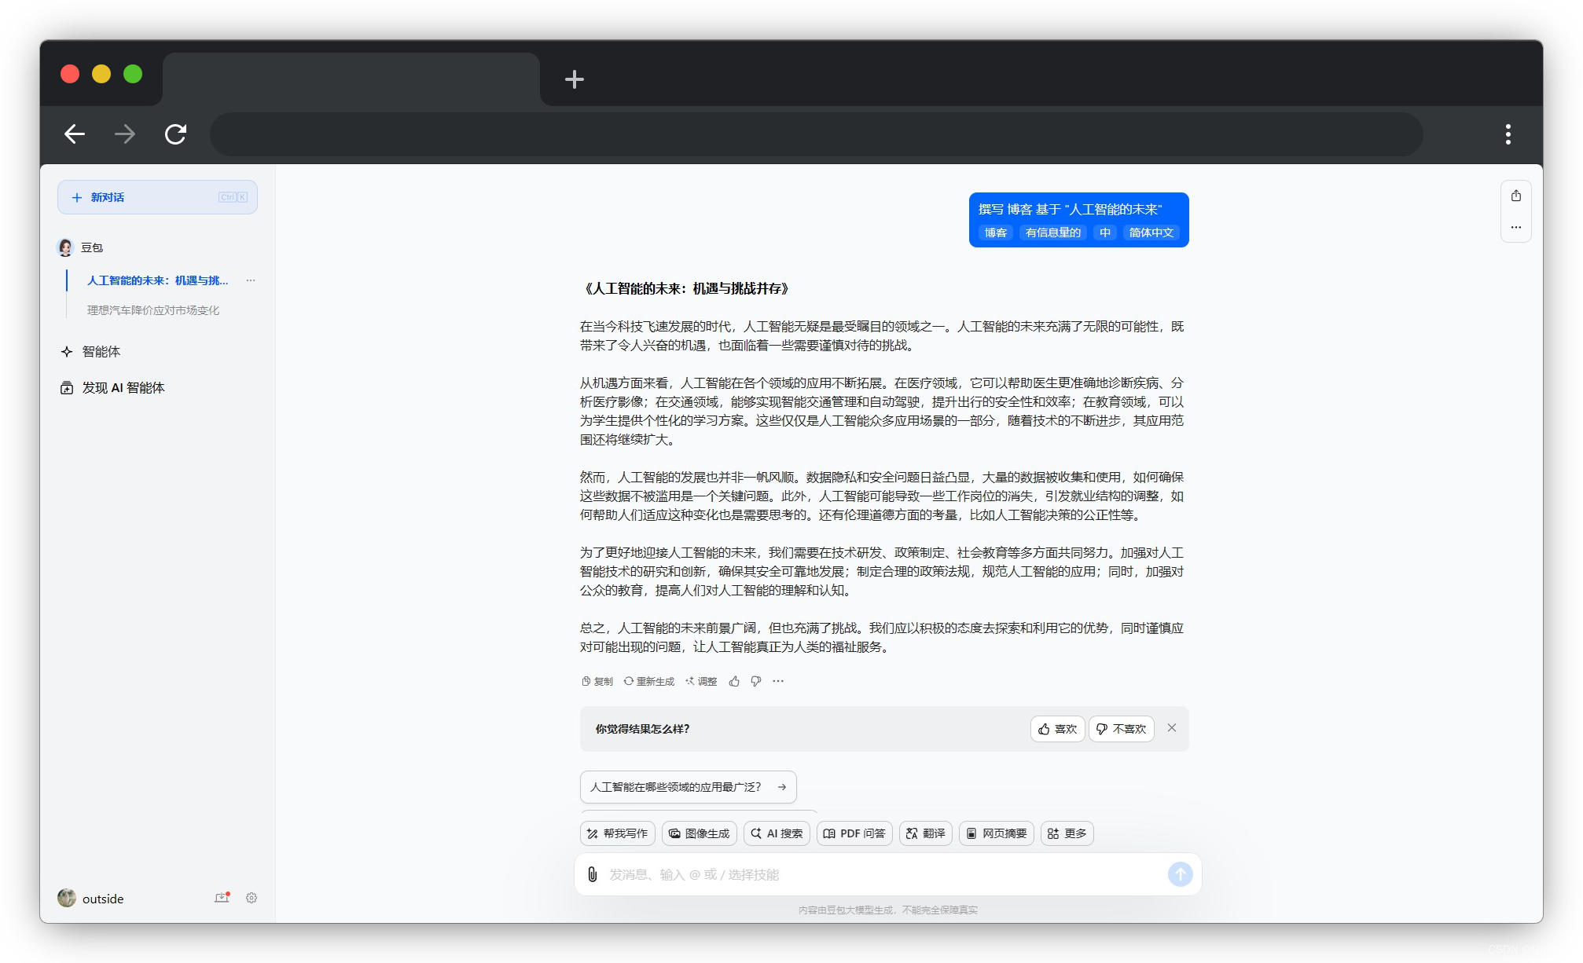Open the ellipsis menu for current conversation

(251, 280)
